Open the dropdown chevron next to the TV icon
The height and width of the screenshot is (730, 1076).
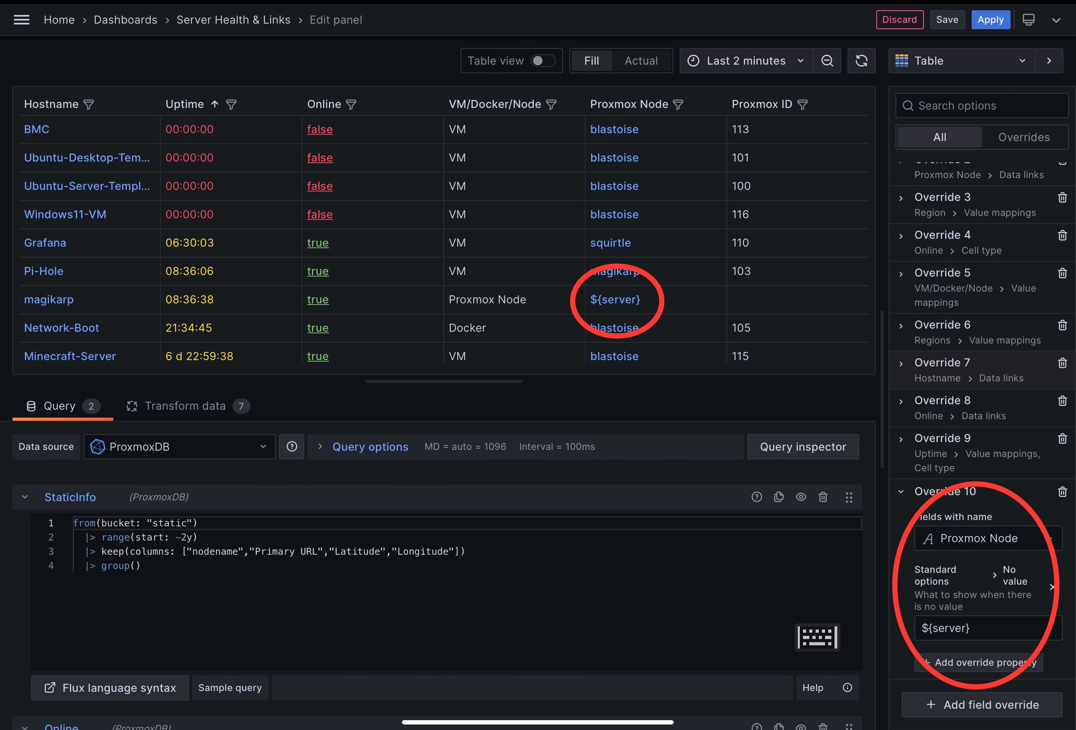(x=1056, y=20)
